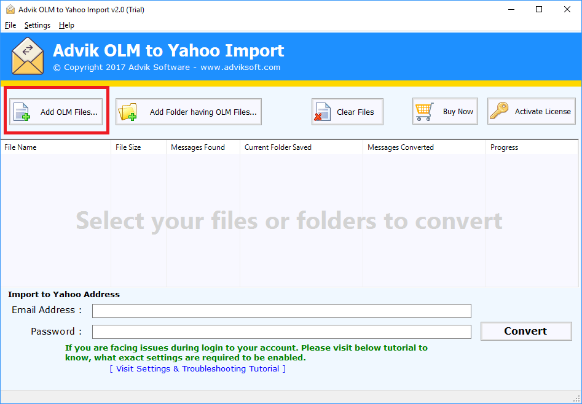
Task: Close the Advik OLM to Yahoo Import window
Action: click(x=567, y=10)
